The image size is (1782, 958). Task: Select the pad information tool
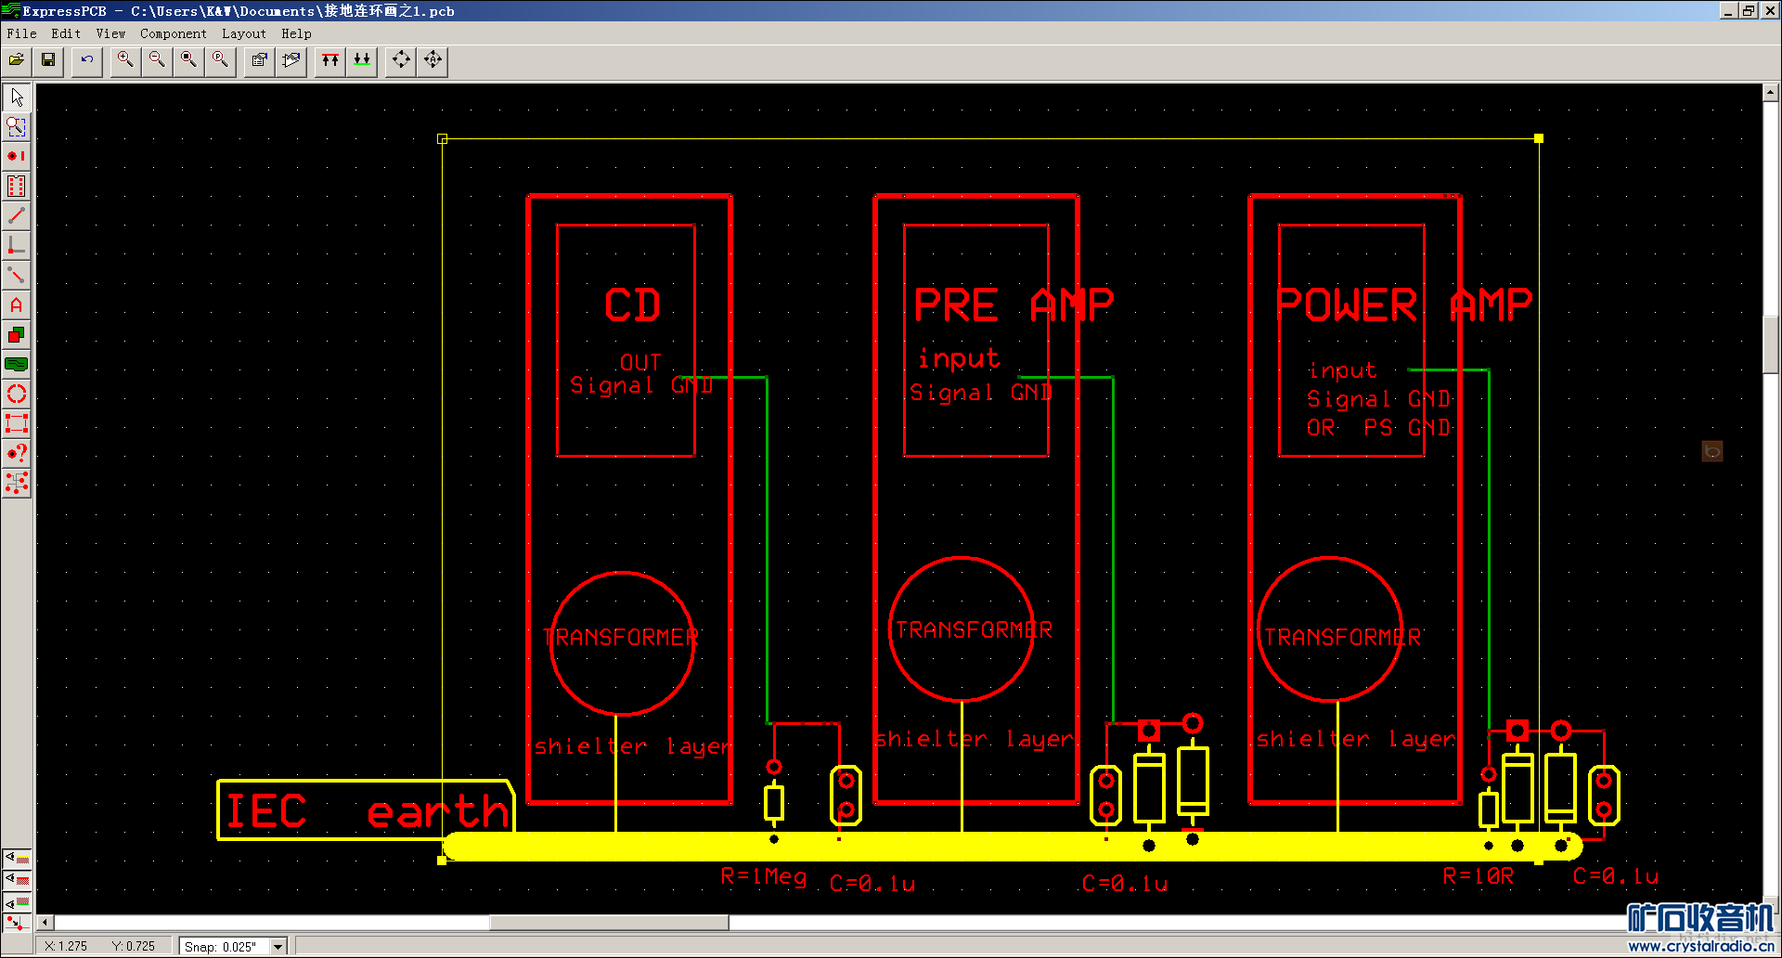click(17, 453)
